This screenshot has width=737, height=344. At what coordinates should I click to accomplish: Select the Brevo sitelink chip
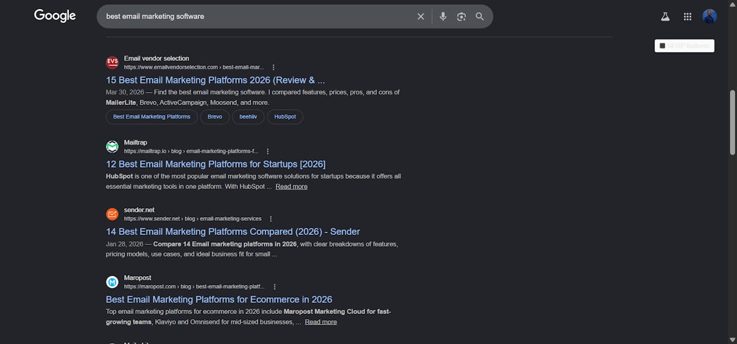pyautogui.click(x=215, y=117)
